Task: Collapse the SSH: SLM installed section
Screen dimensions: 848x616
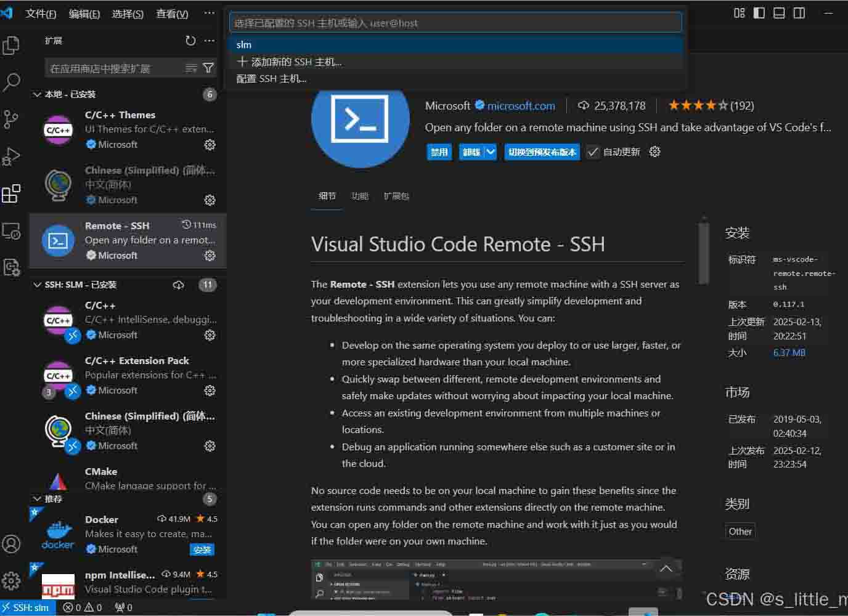Action: point(38,285)
